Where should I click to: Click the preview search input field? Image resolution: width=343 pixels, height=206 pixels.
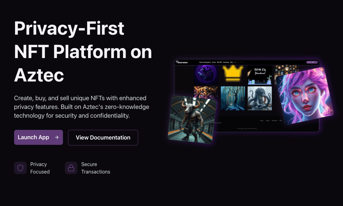(269, 62)
